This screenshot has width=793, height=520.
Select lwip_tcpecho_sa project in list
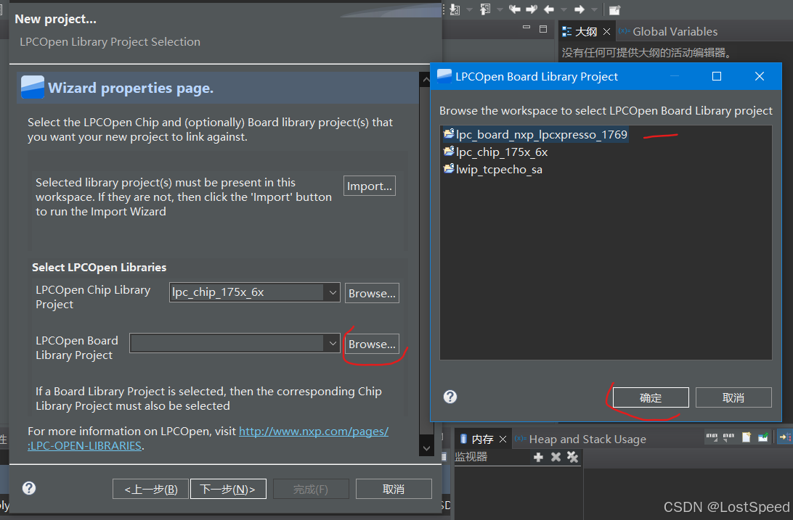(492, 170)
